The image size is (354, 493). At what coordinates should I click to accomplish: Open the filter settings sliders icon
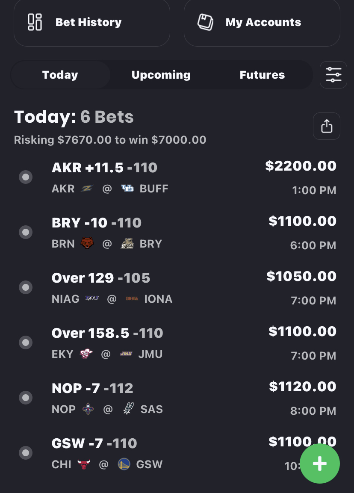(x=333, y=75)
